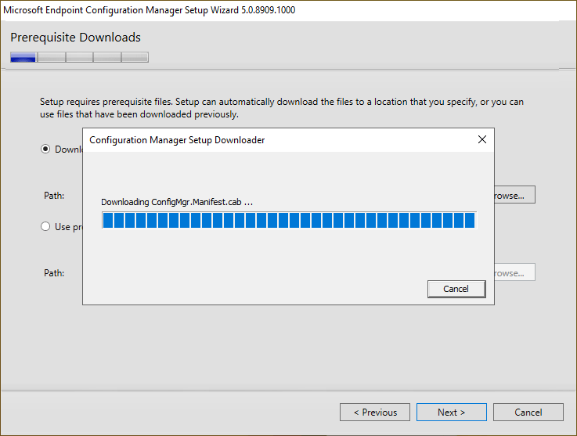Click Browse beside the download path
The height and width of the screenshot is (436, 577).
(514, 195)
